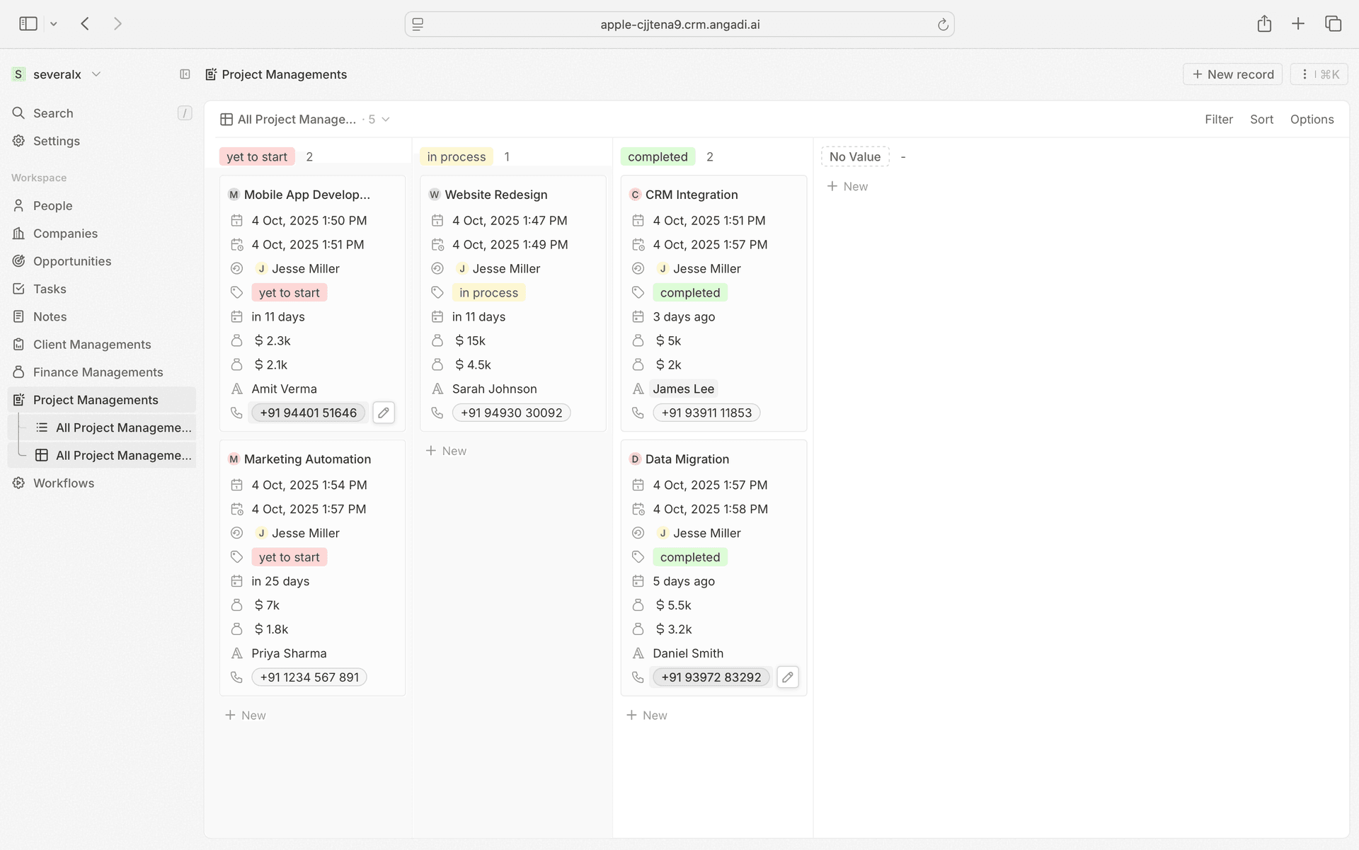1359x850 pixels.
Task: Edit the phone number on the Data Migration card
Action: (x=788, y=677)
